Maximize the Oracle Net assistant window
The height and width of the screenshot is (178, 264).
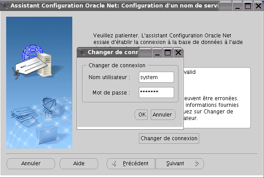coord(248,6)
